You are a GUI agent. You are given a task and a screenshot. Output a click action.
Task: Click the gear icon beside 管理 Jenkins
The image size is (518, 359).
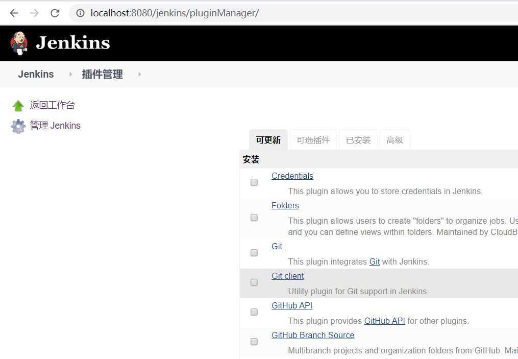[18, 126]
